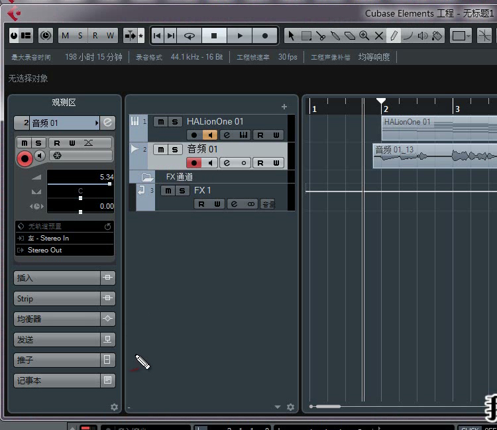497x430 pixels.
Task: Solo the FX 1 channel track
Action: 182,190
